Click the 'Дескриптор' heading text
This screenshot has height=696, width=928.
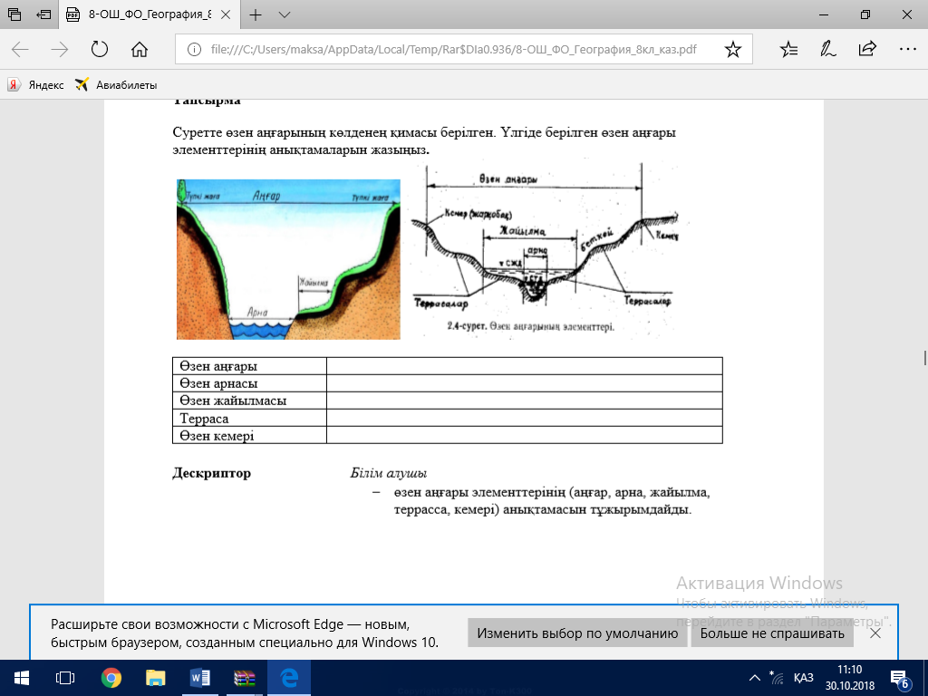click(x=212, y=473)
